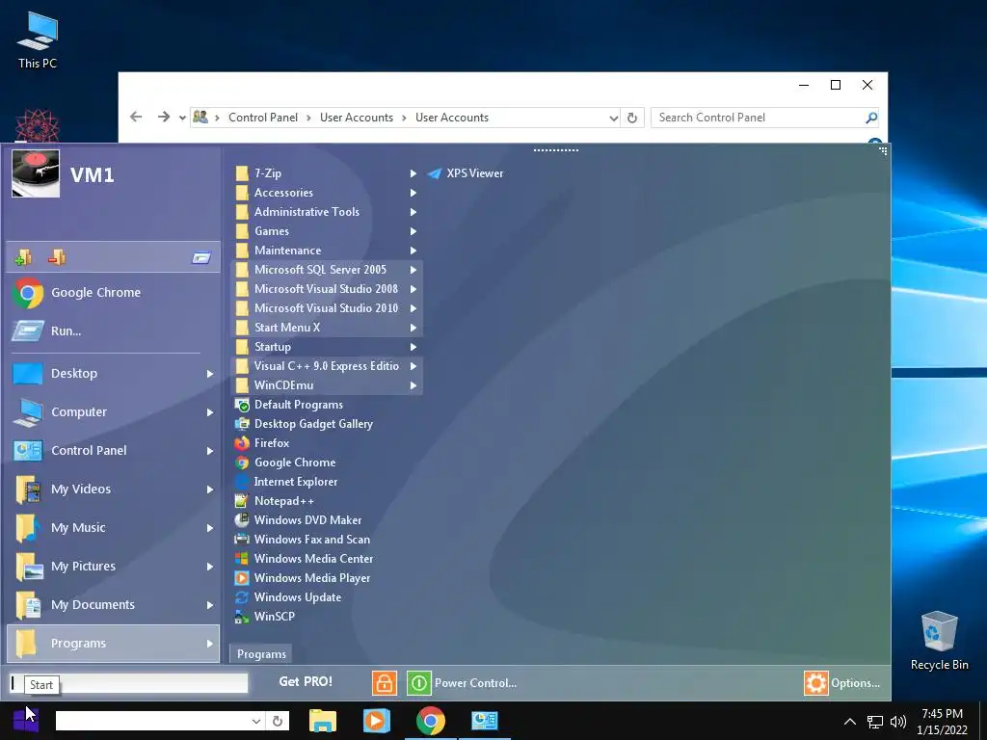Launch Google Chrome from pinned list

(x=114, y=293)
